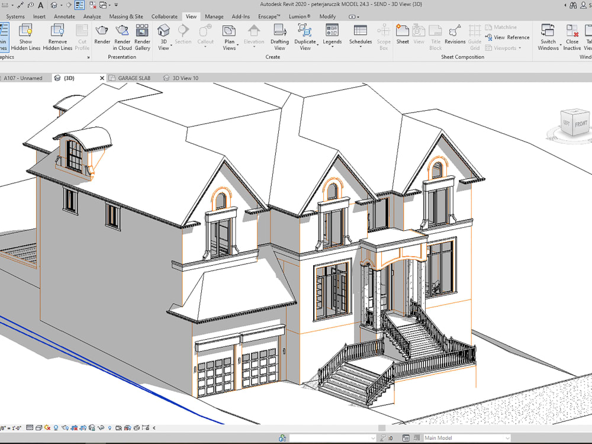Click the FRONT face of the ViewCube
Image resolution: width=592 pixels, height=444 pixels.
pos(581,123)
